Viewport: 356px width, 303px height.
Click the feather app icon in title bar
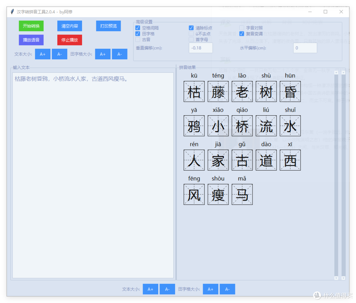[x=12, y=12]
